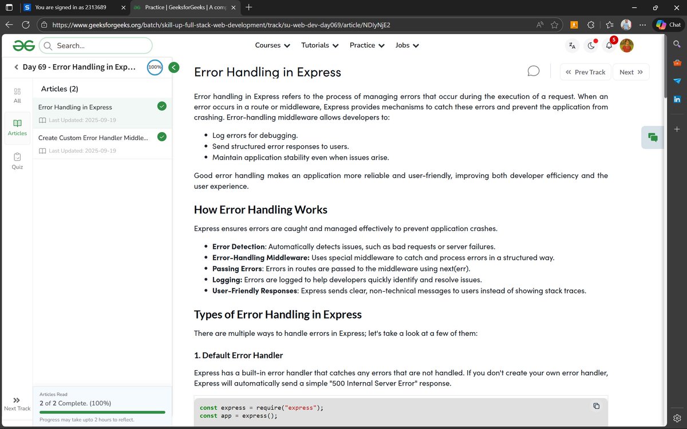The image size is (687, 429).
Task: Click the completed checkmark on Create Custom Error Handler
Action: (x=161, y=137)
